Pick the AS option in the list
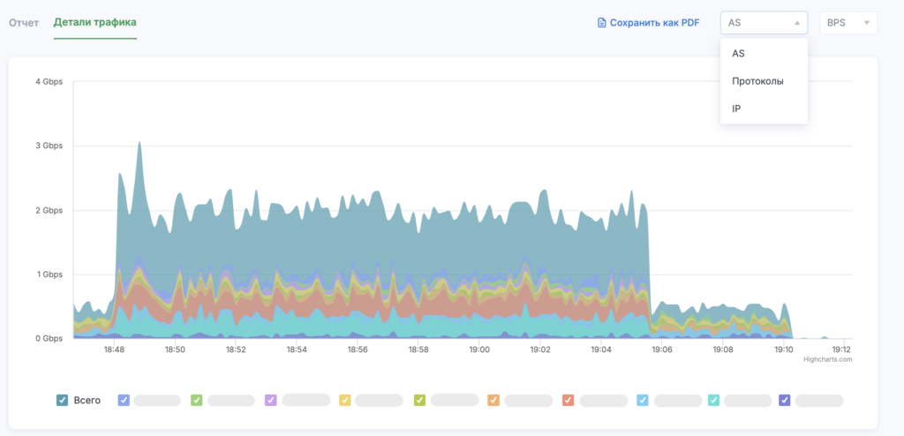This screenshot has height=436, width=904. click(738, 54)
